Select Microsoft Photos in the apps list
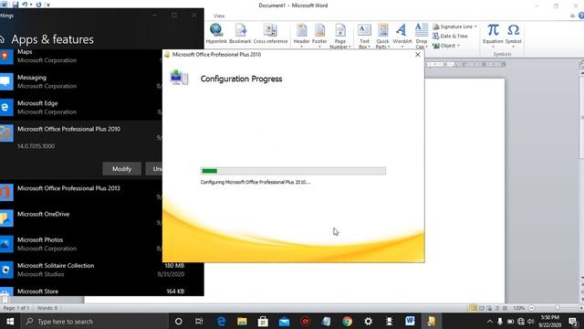584x329 pixels. [x=81, y=244]
